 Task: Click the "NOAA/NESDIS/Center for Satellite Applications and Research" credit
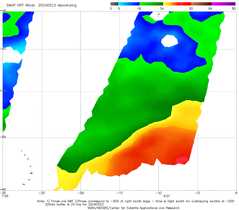click(133, 208)
